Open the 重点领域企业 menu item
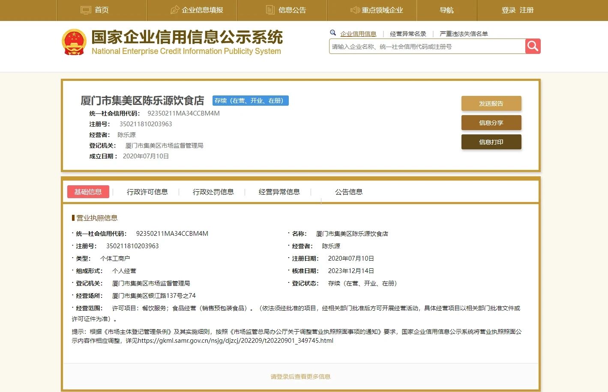 [x=382, y=10]
